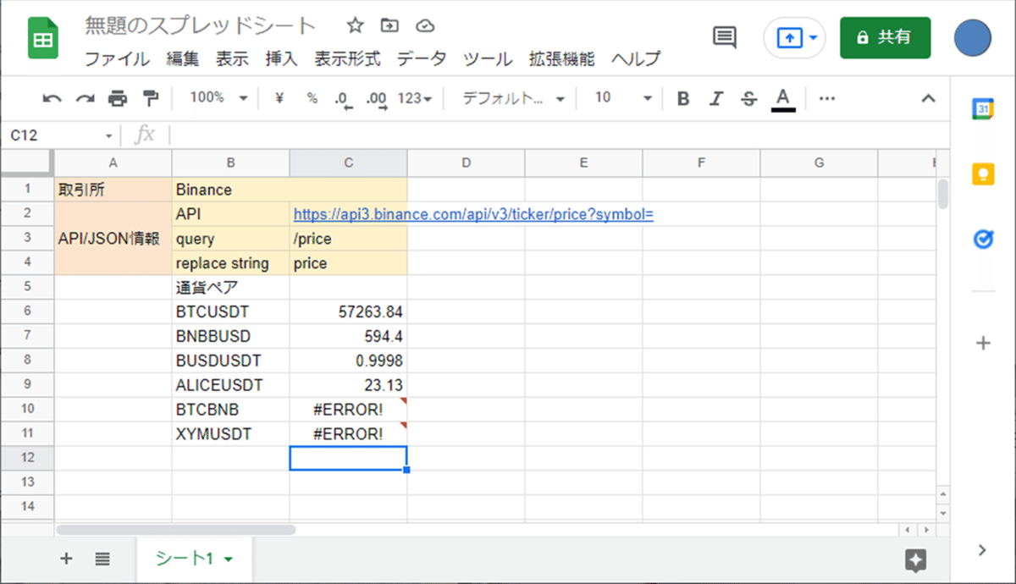Image resolution: width=1016 pixels, height=584 pixels.
Task: Open more number formats 123 dropdown
Action: pyautogui.click(x=415, y=98)
